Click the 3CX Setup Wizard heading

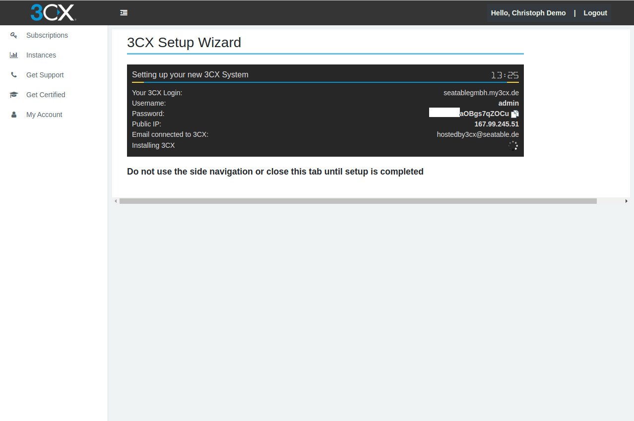pos(184,42)
